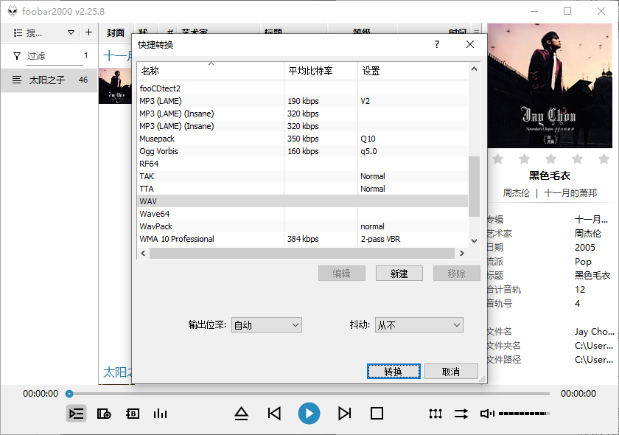Select the fooCDtect2 preset row
The image size is (619, 435).
point(302,88)
